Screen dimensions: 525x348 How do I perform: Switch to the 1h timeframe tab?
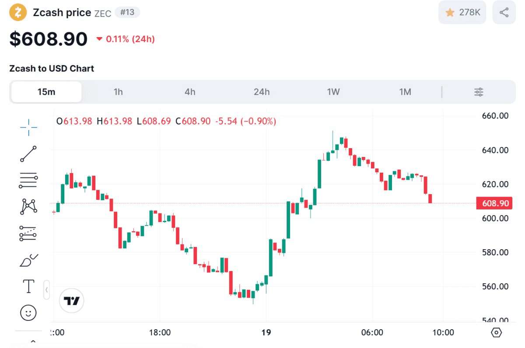click(118, 92)
